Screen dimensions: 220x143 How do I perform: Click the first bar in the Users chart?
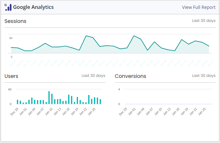[x=18, y=102]
